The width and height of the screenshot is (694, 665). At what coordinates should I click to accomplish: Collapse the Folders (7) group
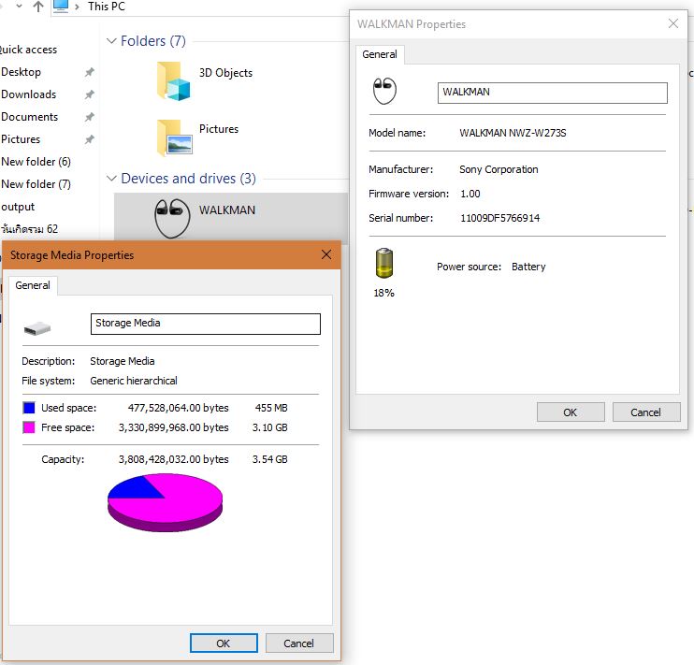(x=111, y=41)
